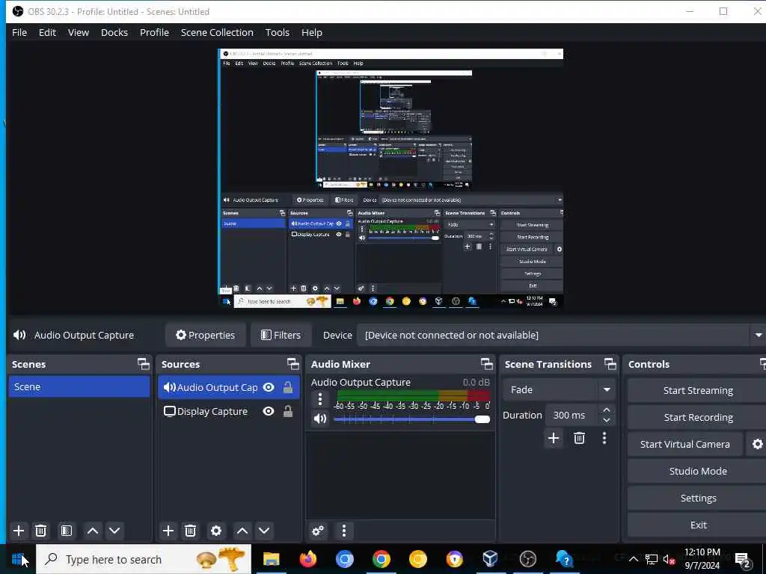Lock the Audio Output Capture source
The image size is (766, 574).
288,388
